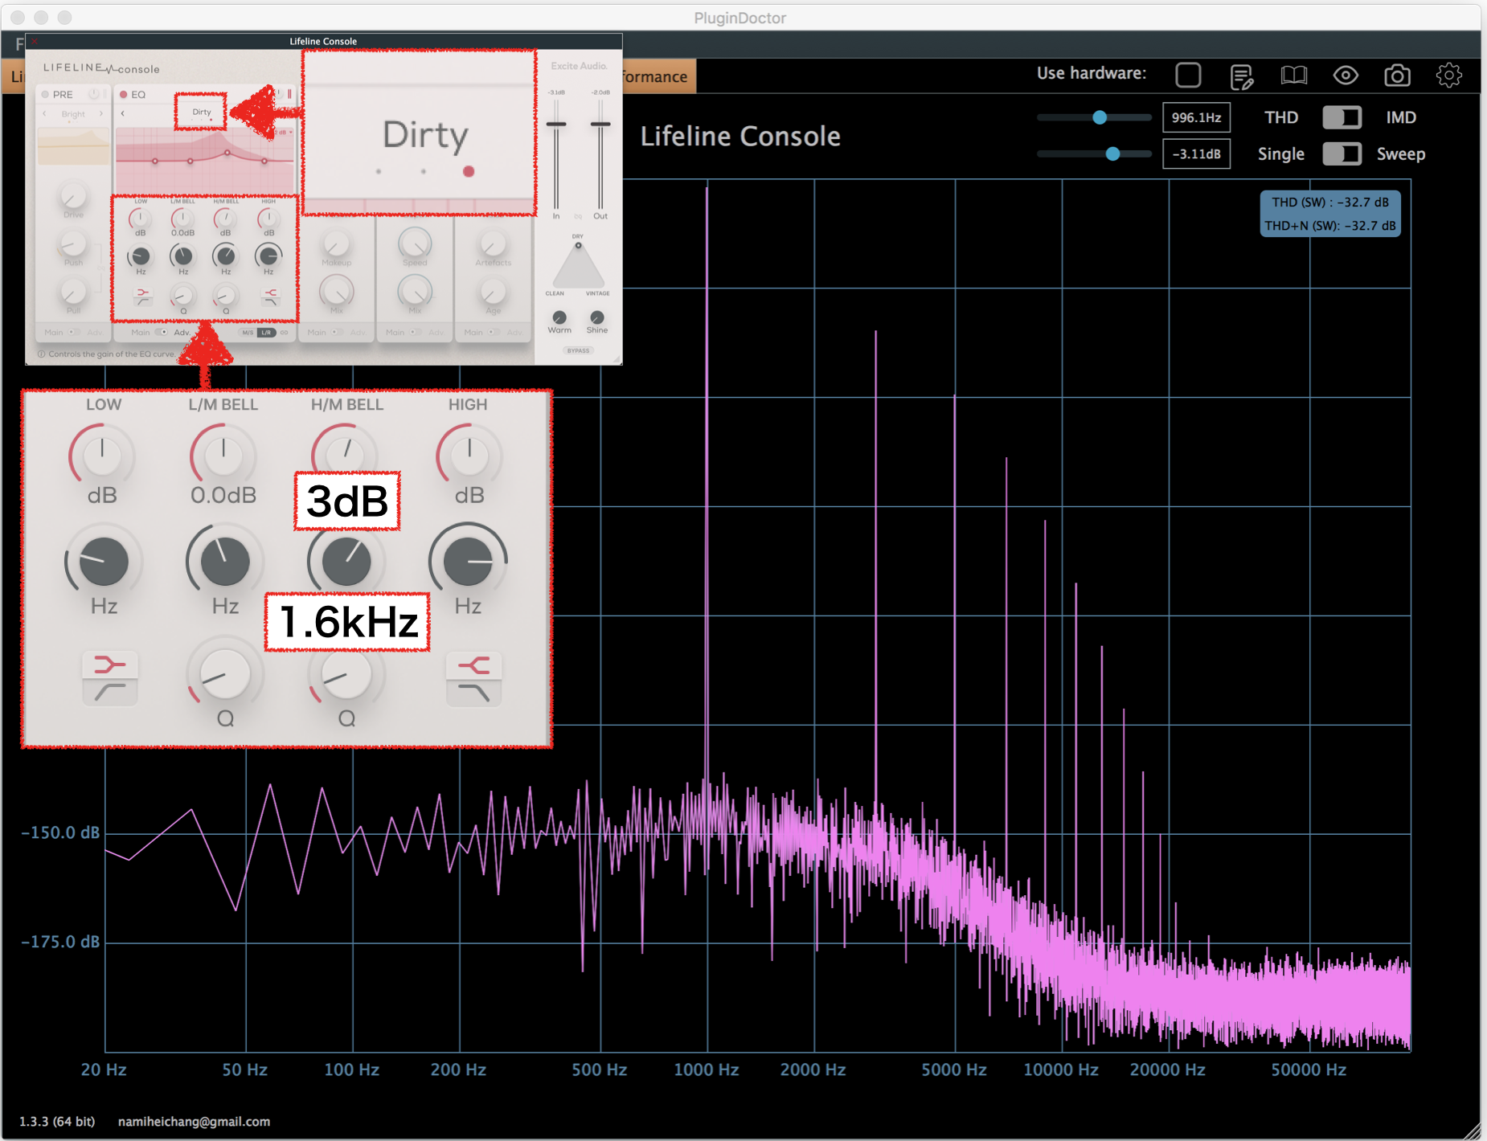The height and width of the screenshot is (1141, 1487).
Task: Toggle EQ module Main/Adv switch
Action: [161, 332]
